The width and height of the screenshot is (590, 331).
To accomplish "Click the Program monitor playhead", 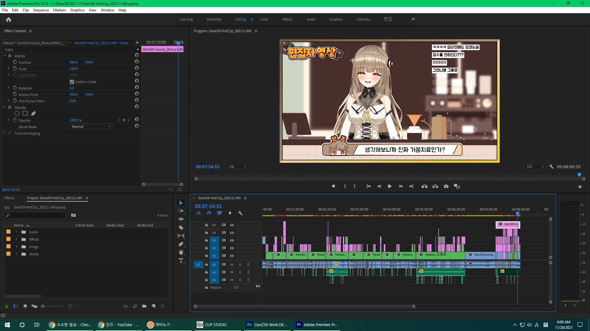I will (579, 175).
